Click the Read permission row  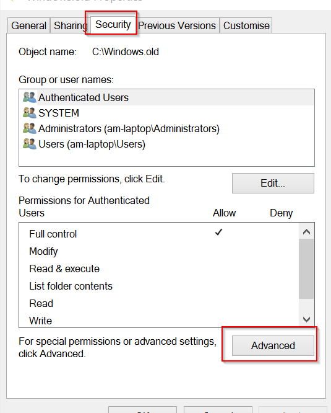159,303
